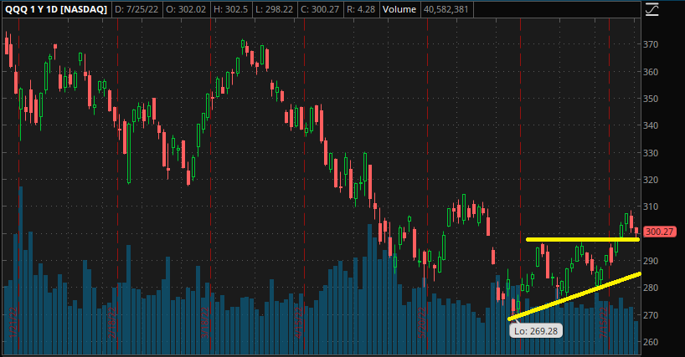
Task: Click the 2/18/22 expiration date marker
Action: [112, 323]
